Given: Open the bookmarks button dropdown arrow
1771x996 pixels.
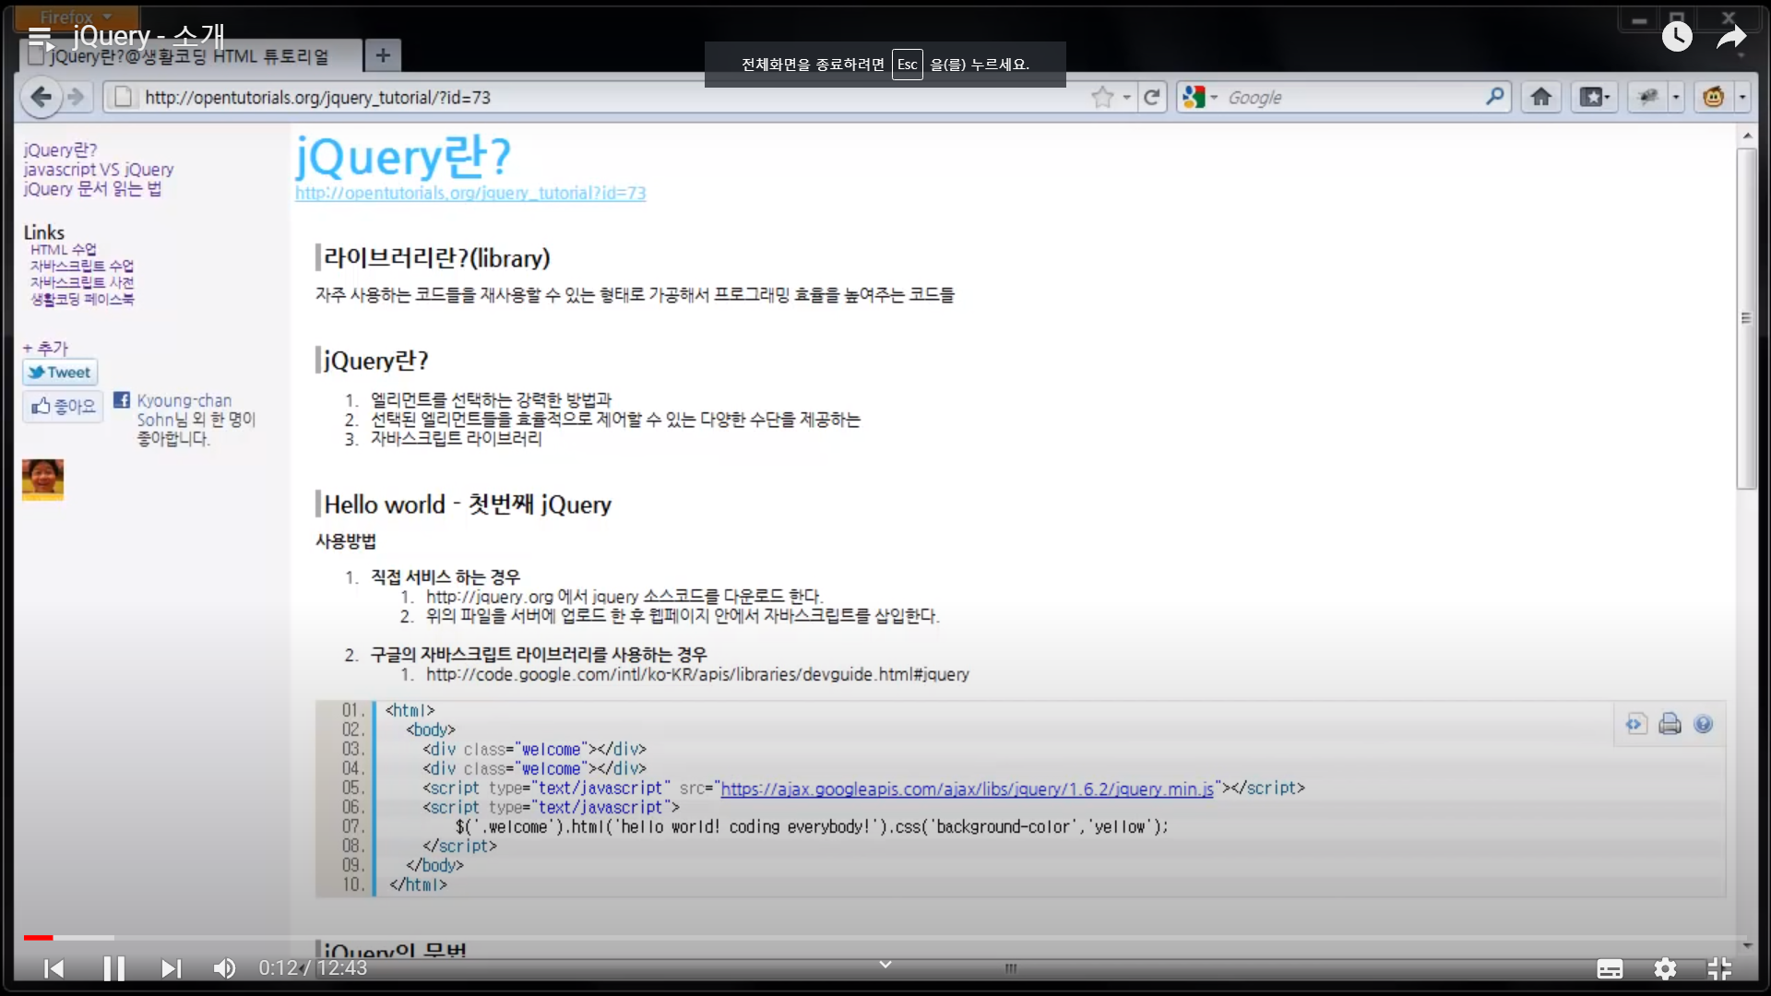Looking at the screenshot, I should pos(1607,97).
